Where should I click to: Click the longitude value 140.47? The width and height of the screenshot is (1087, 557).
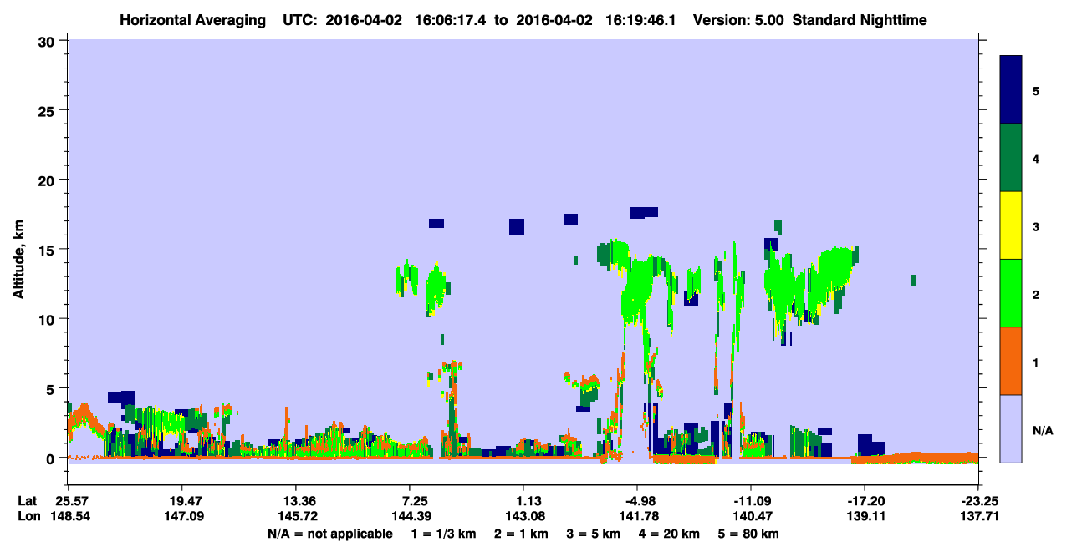pyautogui.click(x=751, y=517)
